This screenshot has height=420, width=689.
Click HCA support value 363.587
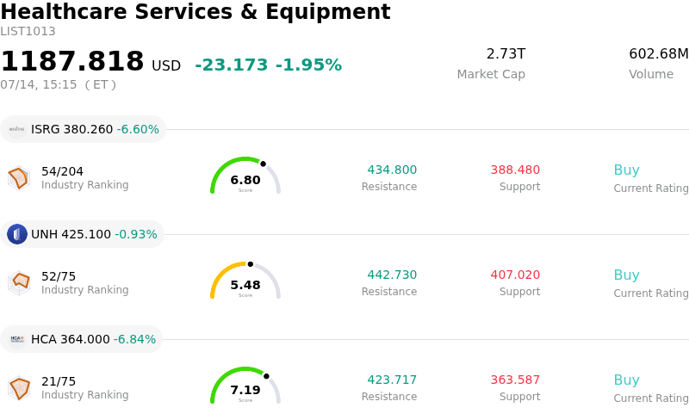click(x=515, y=380)
